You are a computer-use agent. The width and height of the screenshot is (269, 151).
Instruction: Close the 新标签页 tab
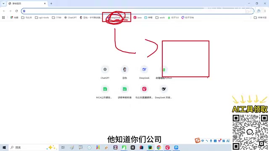(45, 3)
